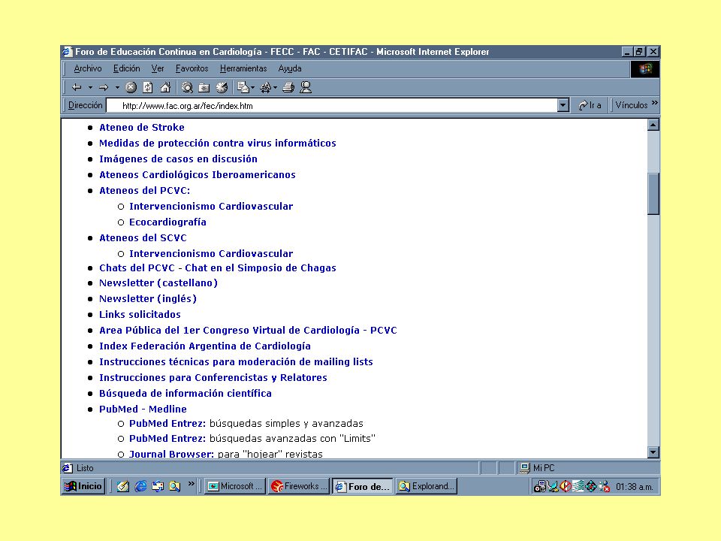Click the first system tray icon

[540, 486]
